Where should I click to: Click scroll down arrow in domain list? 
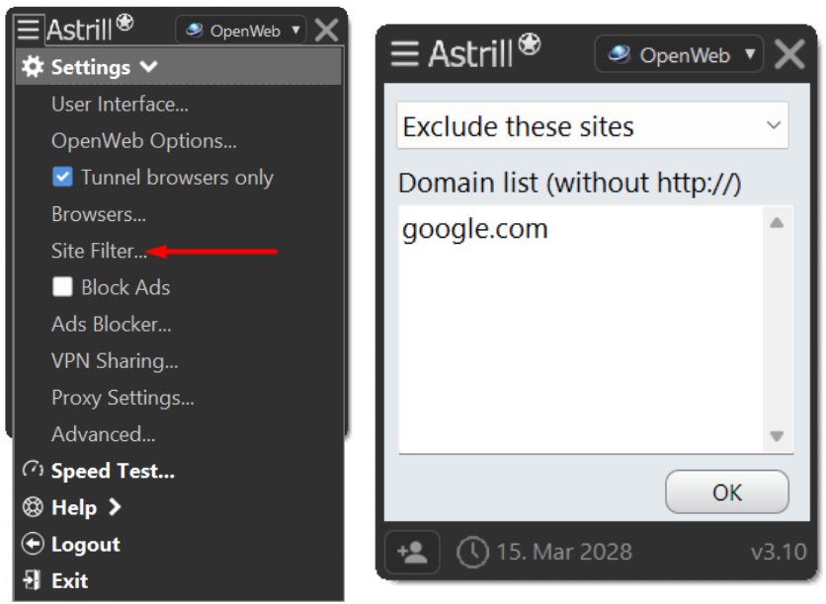click(x=777, y=435)
